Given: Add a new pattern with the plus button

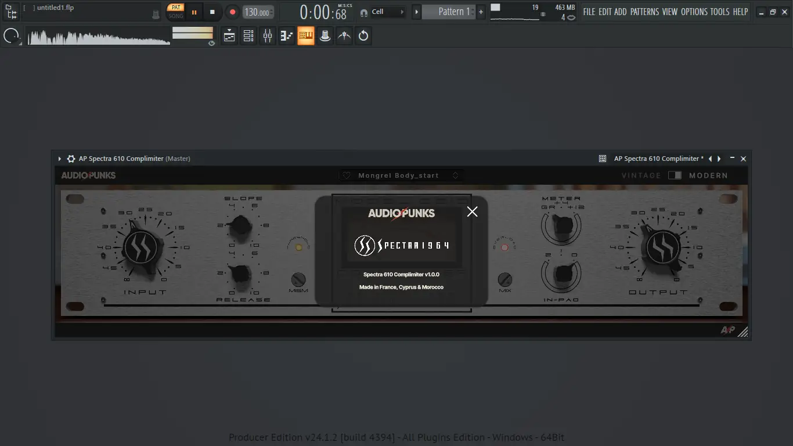Looking at the screenshot, I should [x=480, y=11].
